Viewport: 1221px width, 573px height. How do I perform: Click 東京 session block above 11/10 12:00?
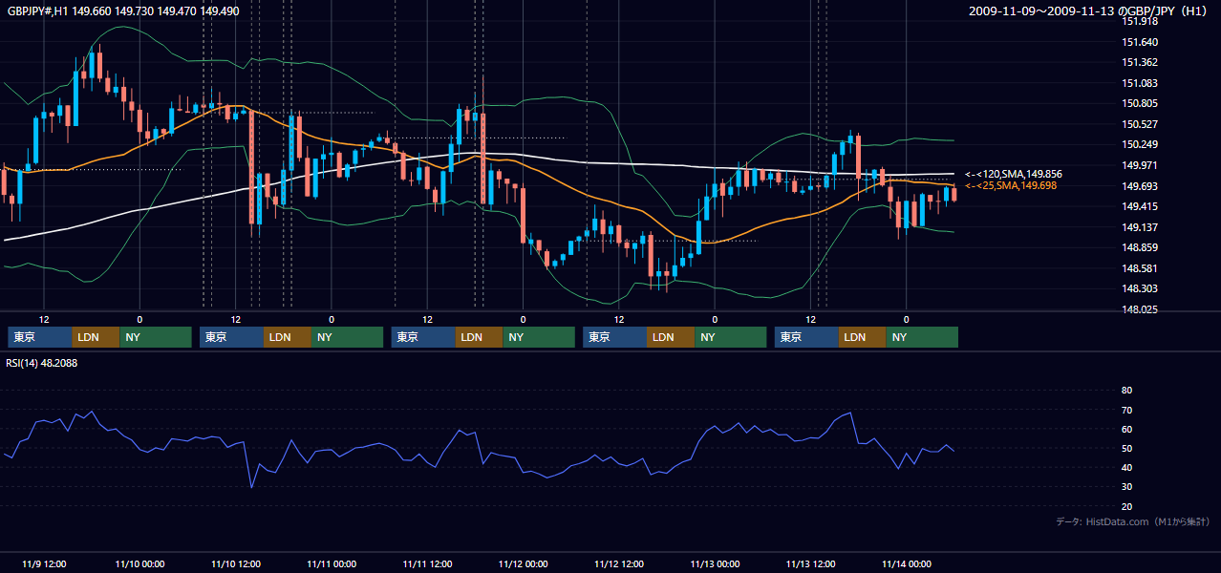tap(232, 337)
